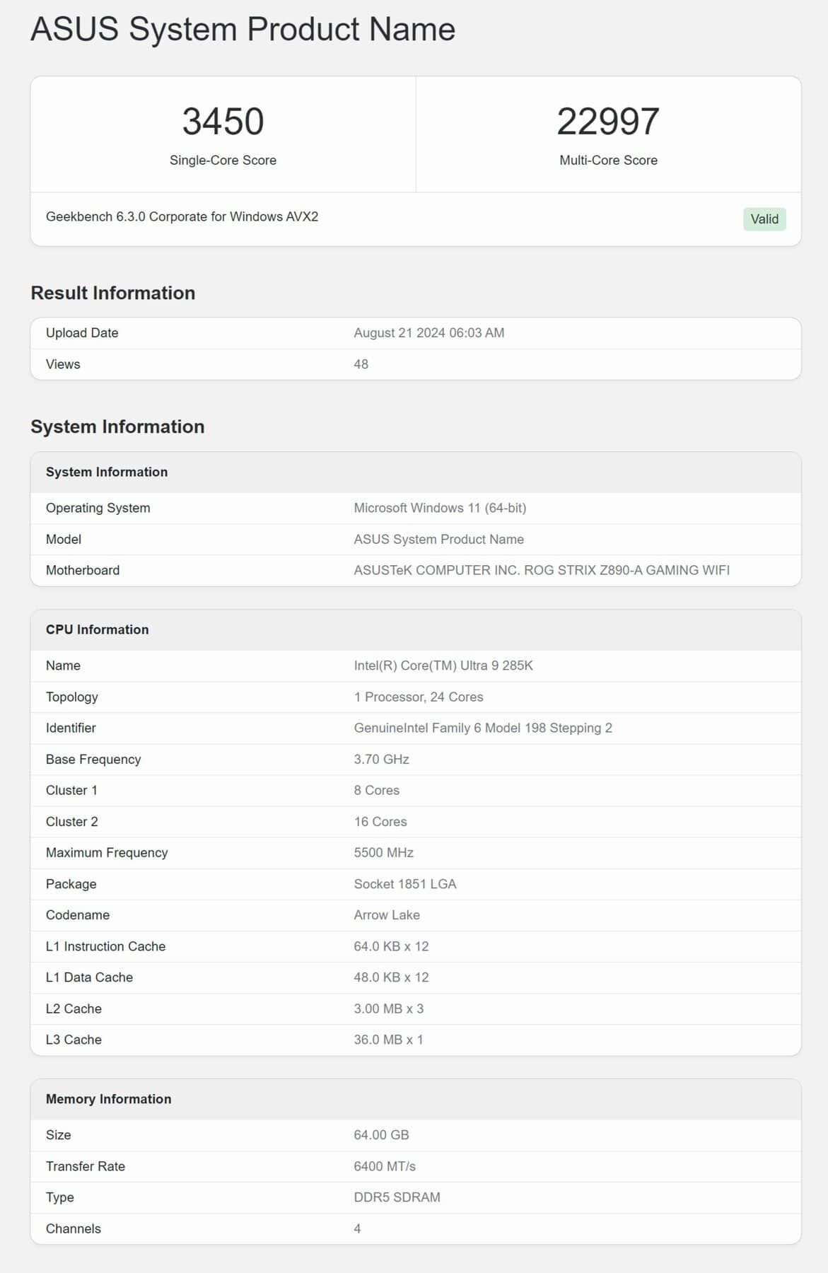Click the GenuineIntel Family 6 identifier value
The height and width of the screenshot is (1273, 828).
[x=482, y=728]
